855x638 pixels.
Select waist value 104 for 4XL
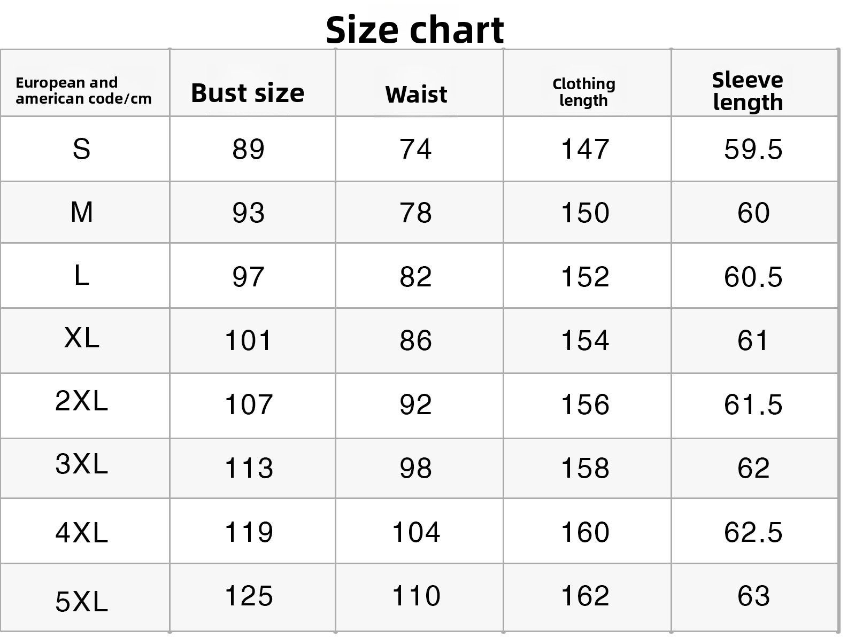coord(416,532)
